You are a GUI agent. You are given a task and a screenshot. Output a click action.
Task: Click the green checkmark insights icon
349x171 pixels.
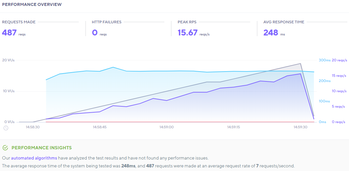5,148
